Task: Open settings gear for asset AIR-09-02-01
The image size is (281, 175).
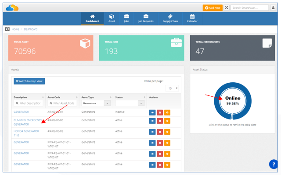Action: 167,112
